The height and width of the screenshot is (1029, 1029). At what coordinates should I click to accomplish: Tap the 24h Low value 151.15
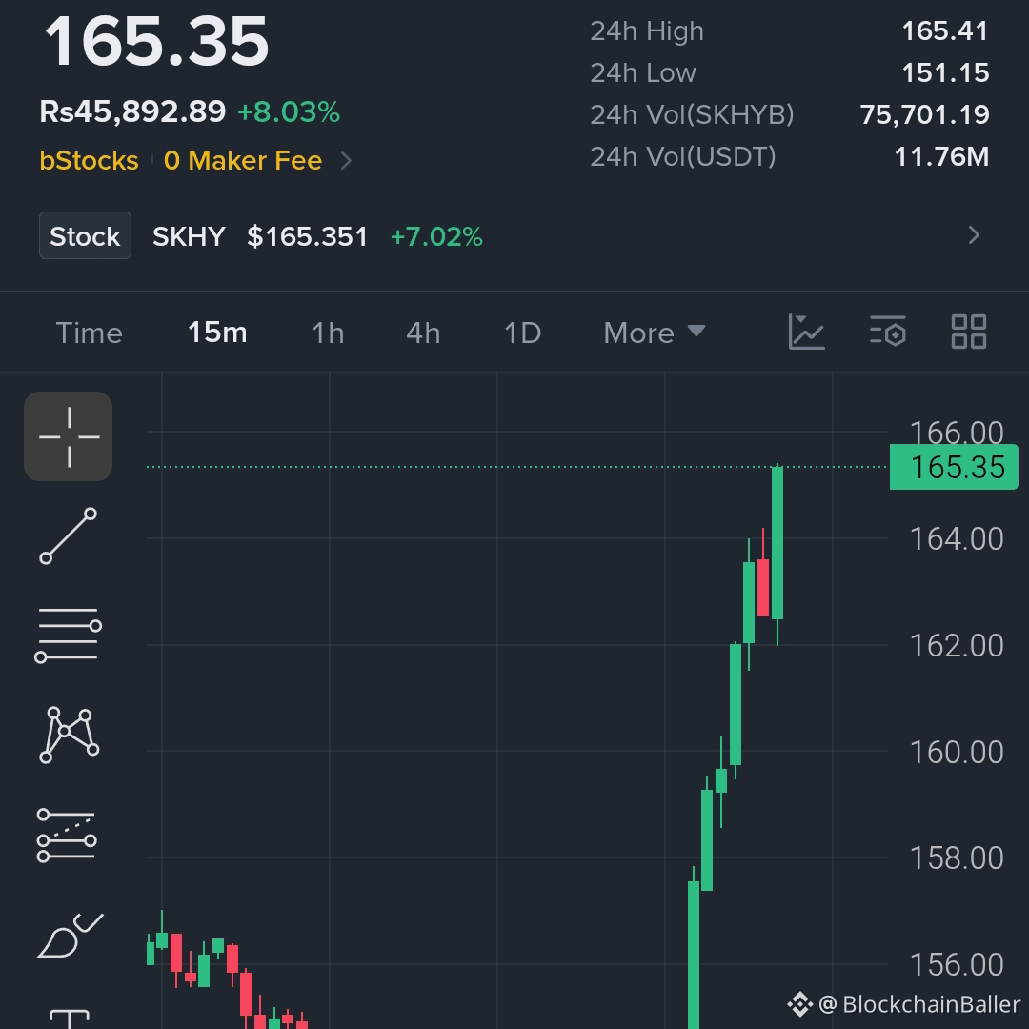pos(945,72)
